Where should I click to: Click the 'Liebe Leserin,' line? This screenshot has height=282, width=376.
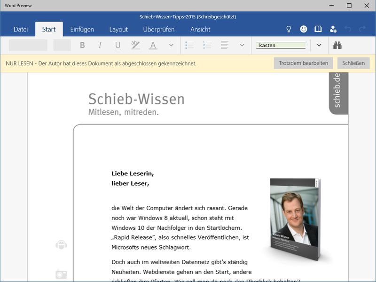[133, 173]
